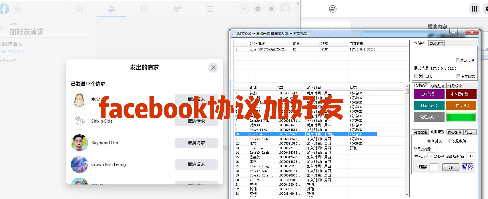Viewport: 488px width, 199px height.
Task: Click the blue 暂停 button
Action: point(467,167)
